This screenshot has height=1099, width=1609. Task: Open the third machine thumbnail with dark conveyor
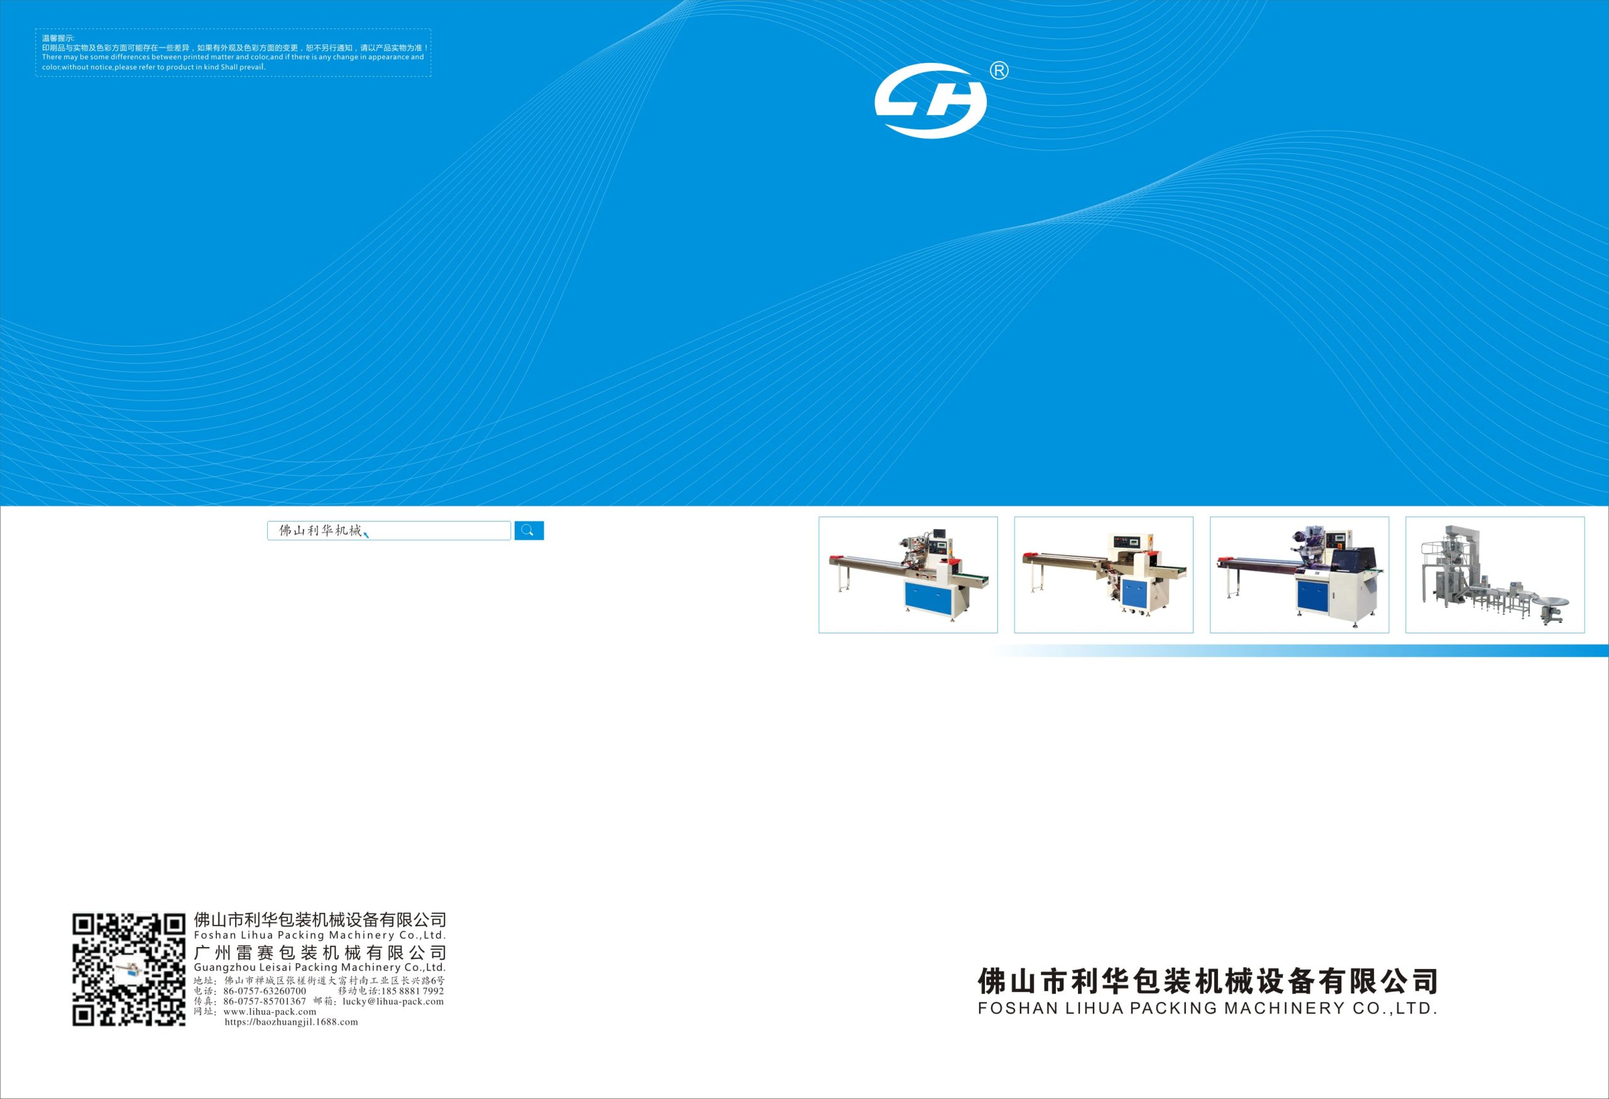1299,574
